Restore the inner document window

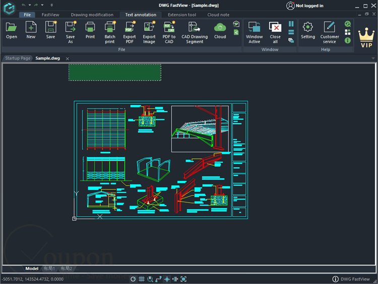tap(367, 14)
